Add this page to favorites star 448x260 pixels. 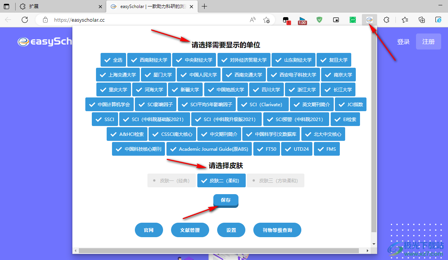[x=266, y=20]
